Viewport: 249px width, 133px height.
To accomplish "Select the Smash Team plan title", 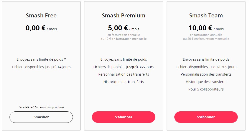I will click(x=206, y=15).
